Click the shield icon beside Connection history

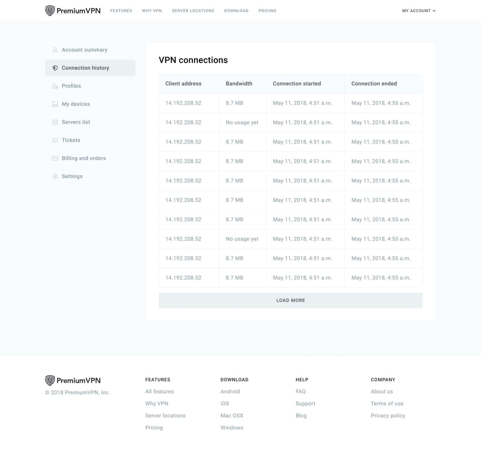point(55,68)
